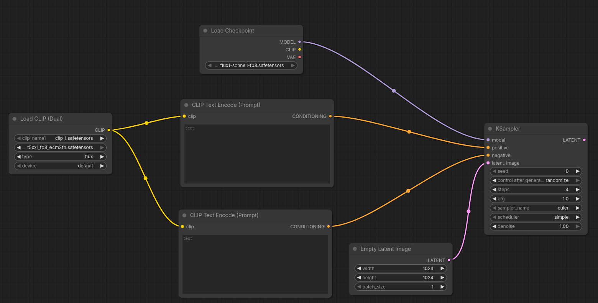Increase steps with the right arrow
Screen dimensions: 598x303
[x=577, y=190]
